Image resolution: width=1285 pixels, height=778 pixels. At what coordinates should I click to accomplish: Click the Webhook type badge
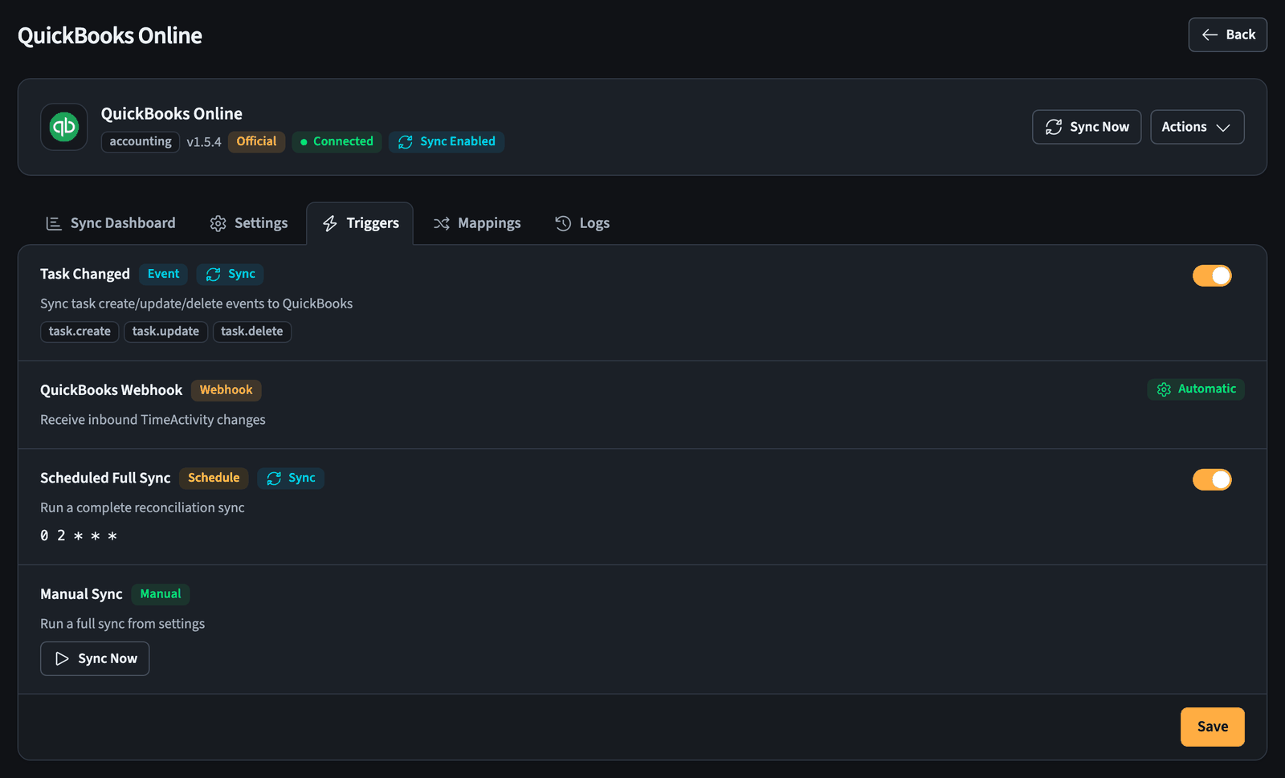tap(226, 390)
